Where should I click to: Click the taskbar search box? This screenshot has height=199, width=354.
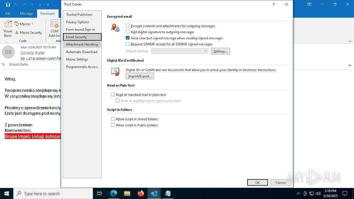click(x=53, y=193)
